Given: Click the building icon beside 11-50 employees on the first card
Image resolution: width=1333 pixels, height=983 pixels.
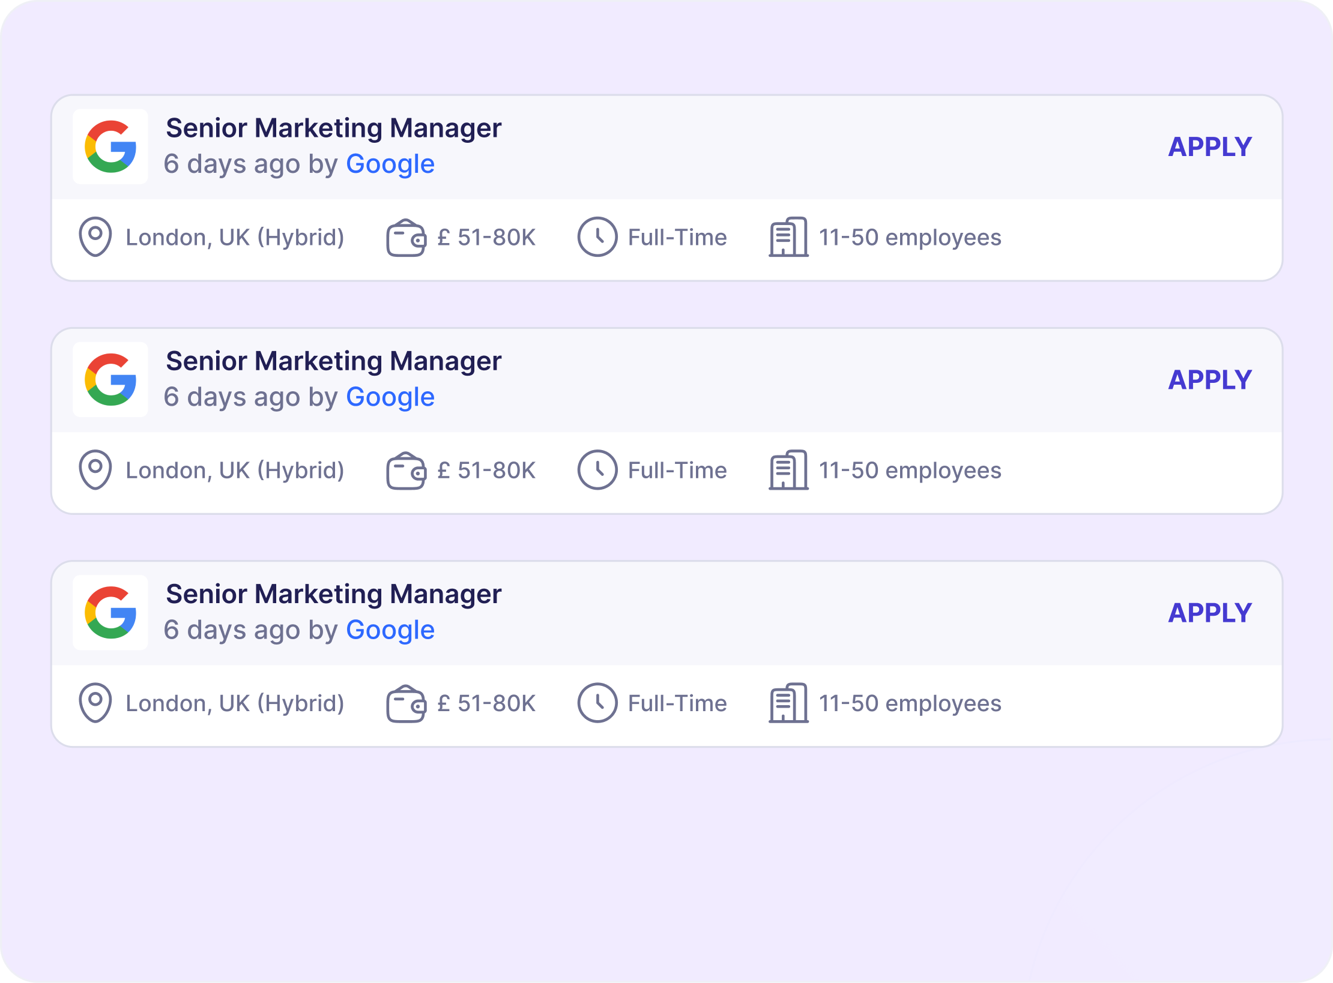Looking at the screenshot, I should click(788, 237).
